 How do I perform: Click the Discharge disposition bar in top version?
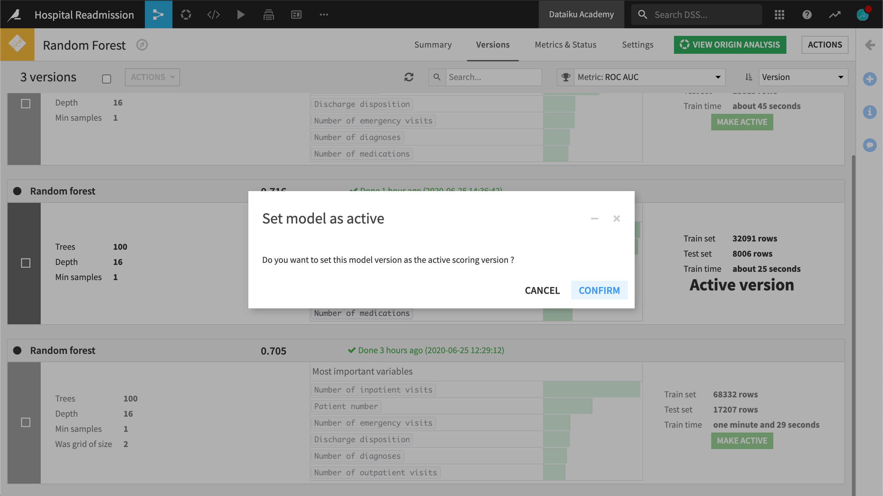(559, 104)
